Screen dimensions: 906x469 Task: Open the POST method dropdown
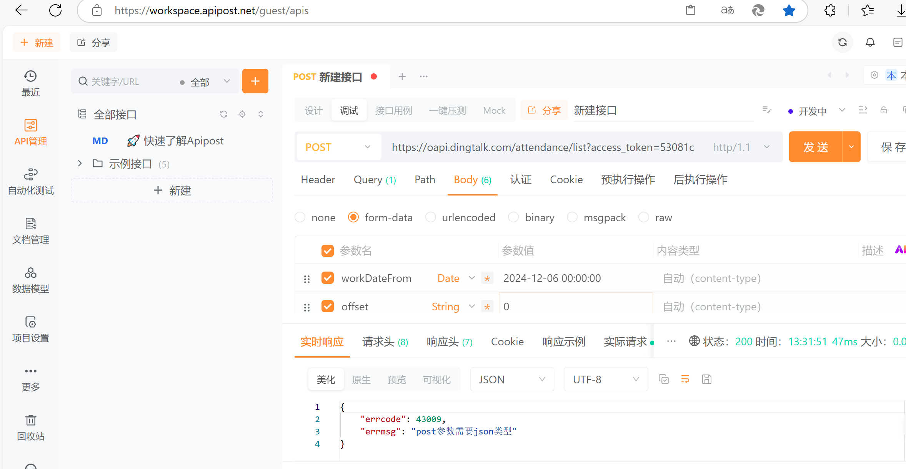339,147
